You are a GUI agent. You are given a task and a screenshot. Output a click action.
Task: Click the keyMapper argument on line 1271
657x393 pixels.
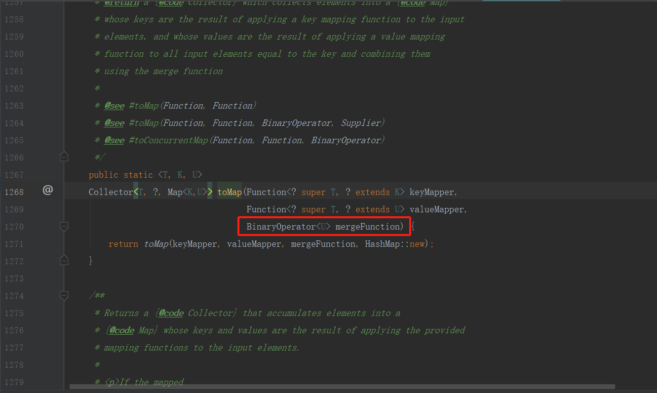(194, 244)
